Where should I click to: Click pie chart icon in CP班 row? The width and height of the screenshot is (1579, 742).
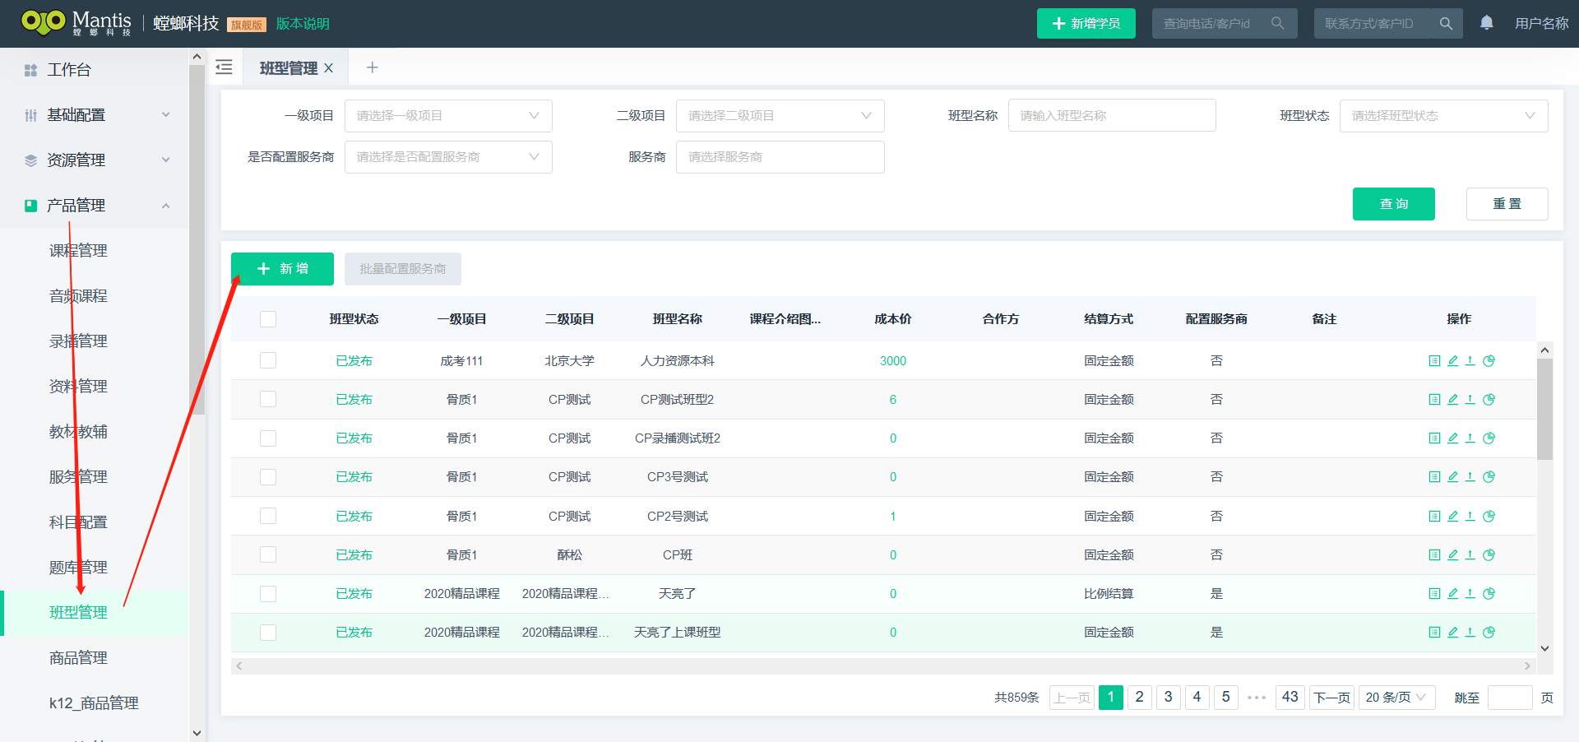(x=1489, y=555)
